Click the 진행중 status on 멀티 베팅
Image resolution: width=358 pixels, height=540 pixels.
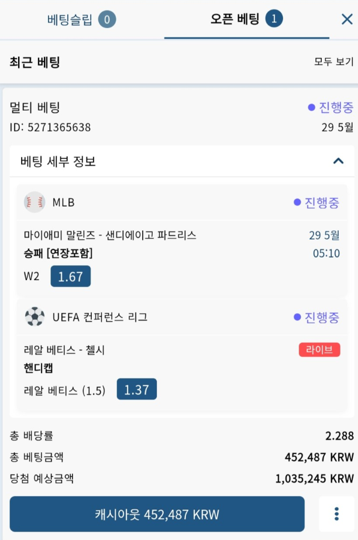[331, 107]
